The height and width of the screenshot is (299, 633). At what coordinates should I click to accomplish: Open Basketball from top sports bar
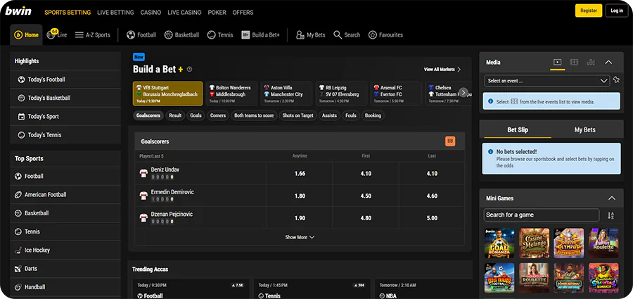181,34
